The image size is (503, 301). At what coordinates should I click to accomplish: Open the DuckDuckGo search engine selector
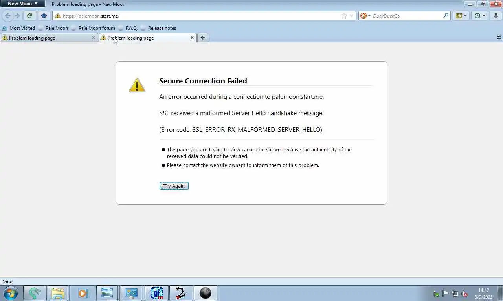pos(365,16)
